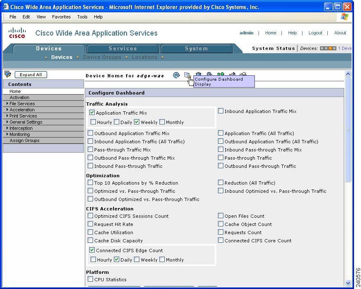This screenshot has width=361, height=289.
Task: Open the About link
Action: (340, 33)
